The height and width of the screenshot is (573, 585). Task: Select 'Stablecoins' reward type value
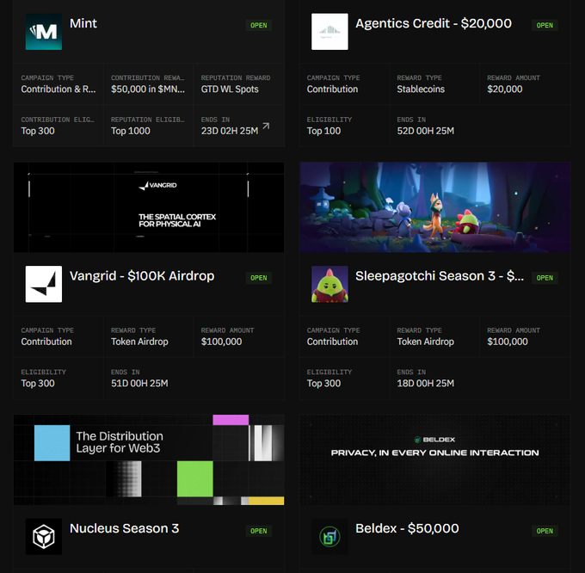tap(421, 89)
